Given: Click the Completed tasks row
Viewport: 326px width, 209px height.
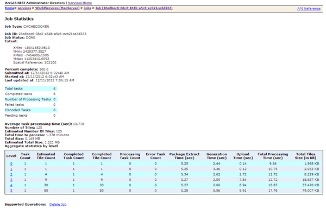Looking at the screenshot, I should point(31,94).
